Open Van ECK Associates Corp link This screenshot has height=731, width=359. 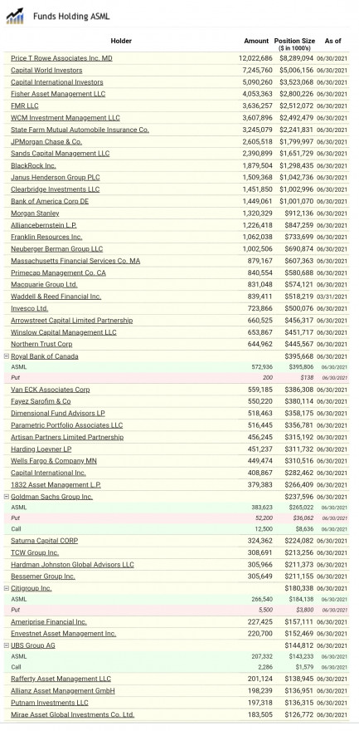click(x=51, y=390)
